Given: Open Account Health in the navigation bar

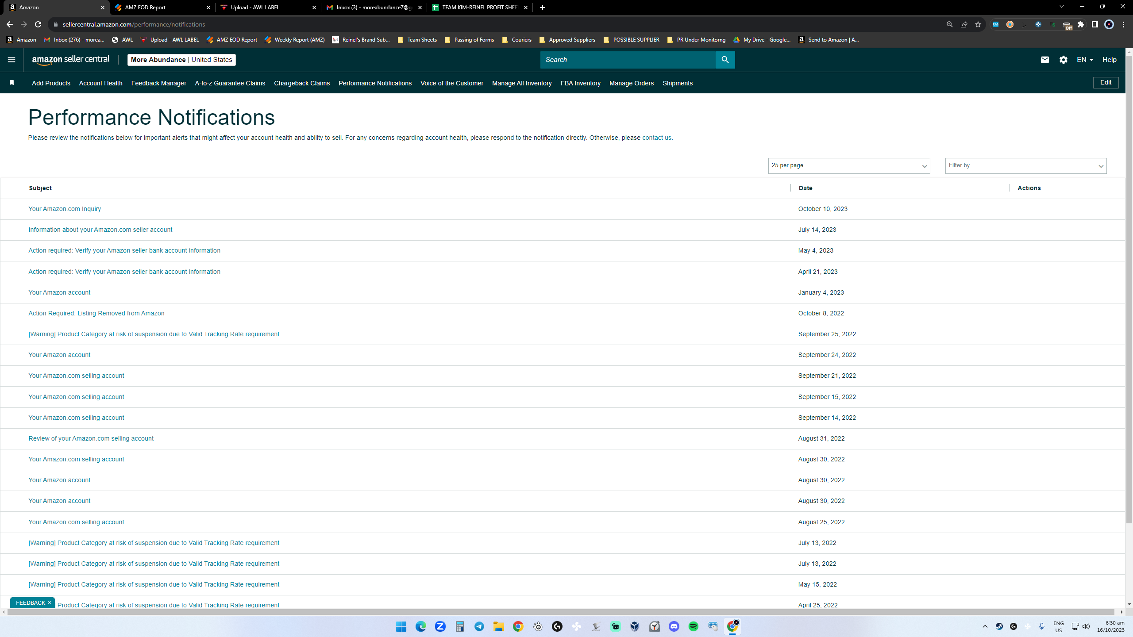Looking at the screenshot, I should pos(100,83).
